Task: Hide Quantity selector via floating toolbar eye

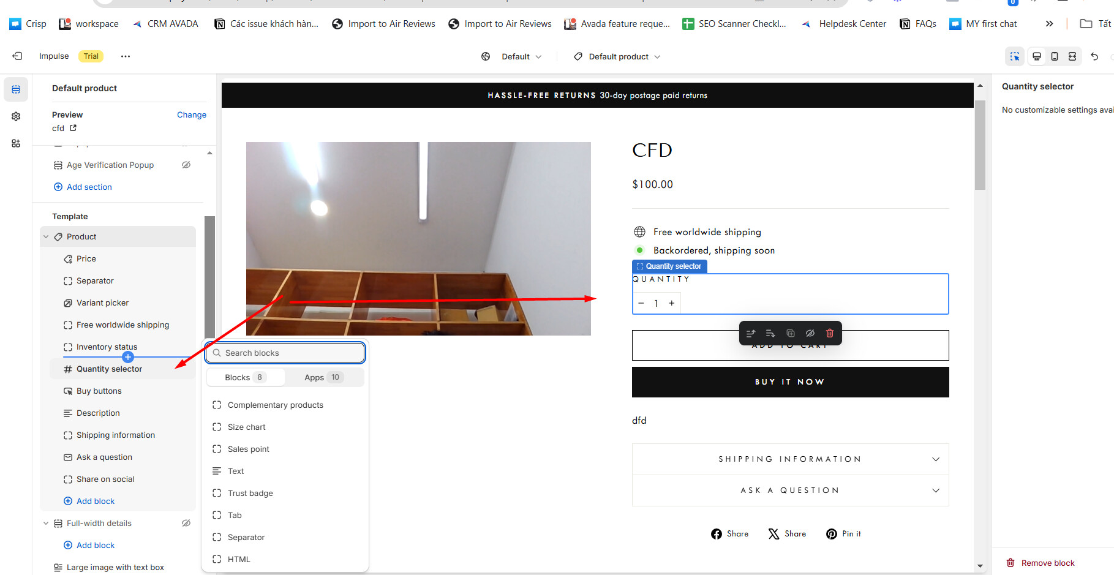Action: pyautogui.click(x=810, y=333)
